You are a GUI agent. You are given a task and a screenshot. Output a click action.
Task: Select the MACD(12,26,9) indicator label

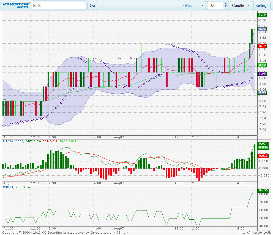(x=13, y=141)
